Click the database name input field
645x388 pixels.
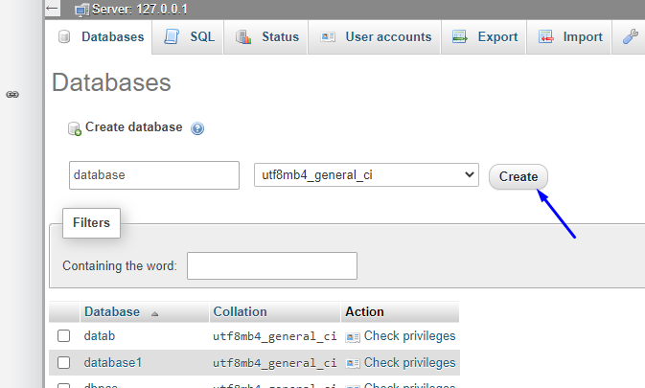pos(154,175)
